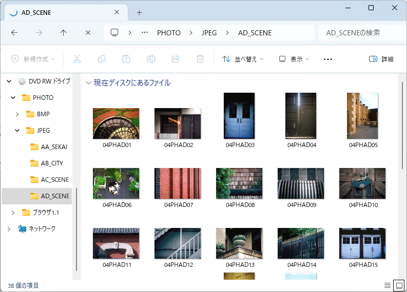Switch to details list view in status bar
This screenshot has height=292, width=407.
click(387, 285)
